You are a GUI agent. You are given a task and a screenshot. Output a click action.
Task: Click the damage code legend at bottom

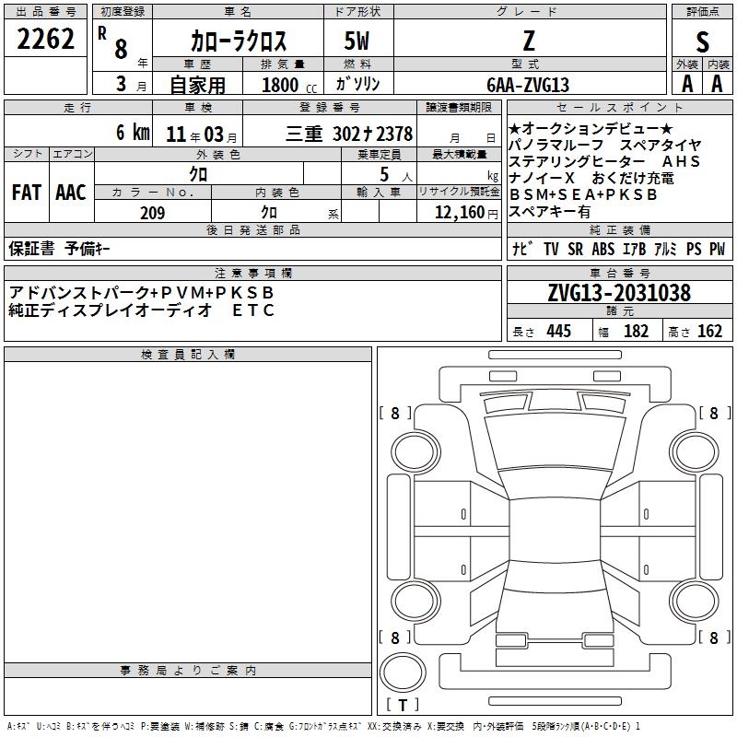(x=323, y=727)
